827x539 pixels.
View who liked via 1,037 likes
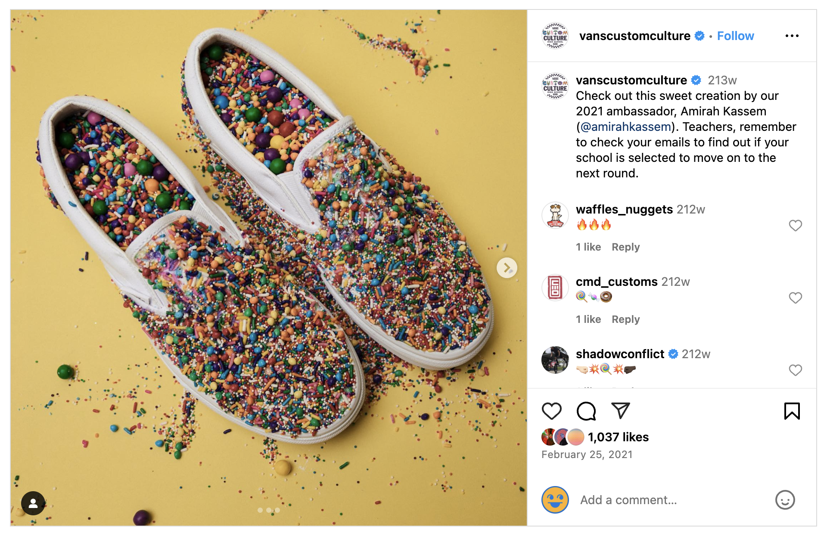pyautogui.click(x=618, y=437)
